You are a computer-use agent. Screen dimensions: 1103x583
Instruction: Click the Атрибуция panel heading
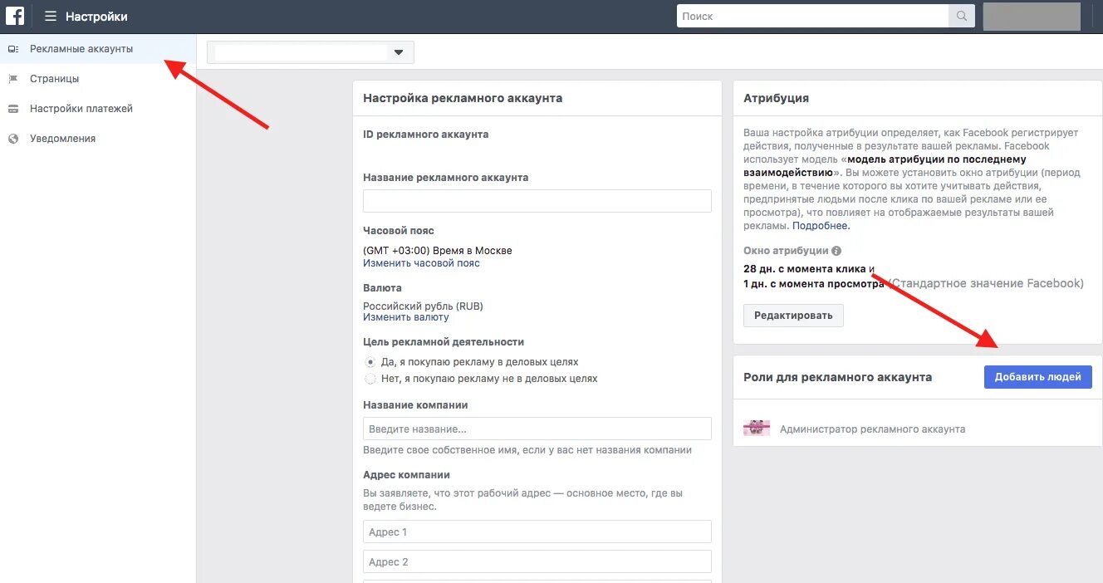coord(776,98)
